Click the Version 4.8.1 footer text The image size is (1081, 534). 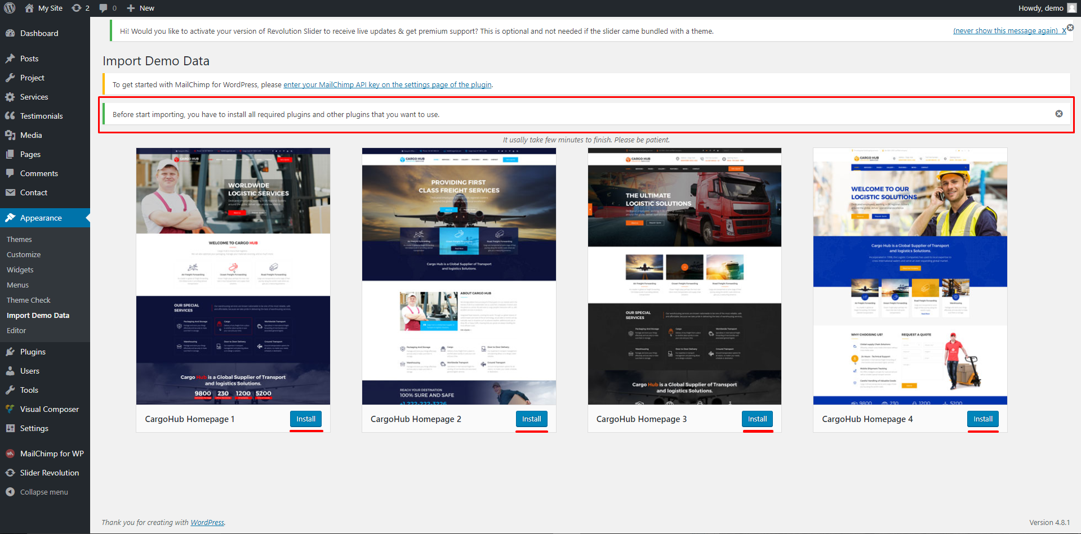click(x=1049, y=522)
